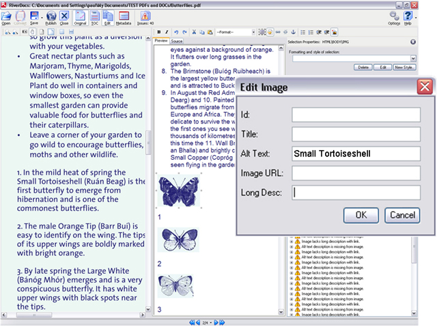Switch to the Source tab
Screen dimensions: 437x327
[177, 41]
